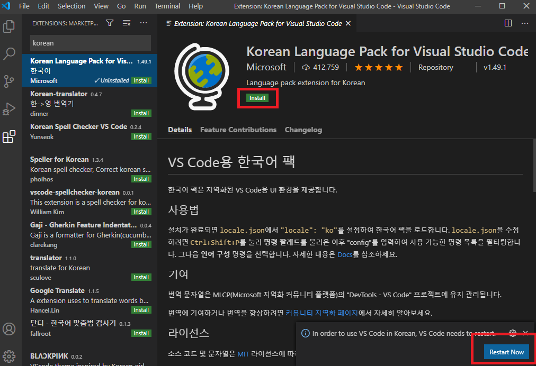Click the install count cloud icon
Screen dimensions: 536x366
[306, 68]
